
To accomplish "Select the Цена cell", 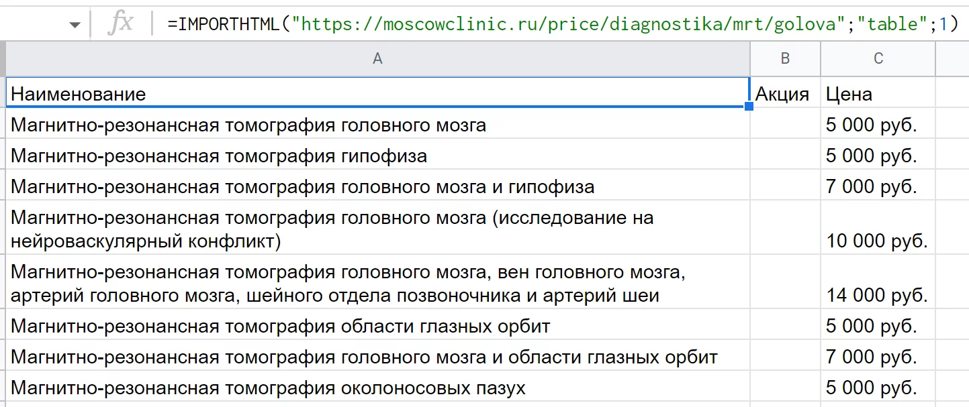I will tap(877, 94).
